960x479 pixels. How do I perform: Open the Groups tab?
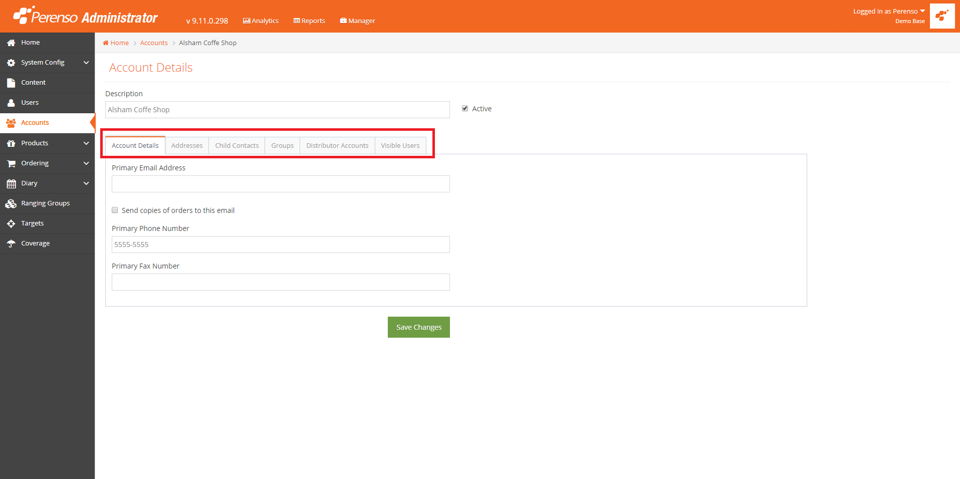[x=283, y=146]
